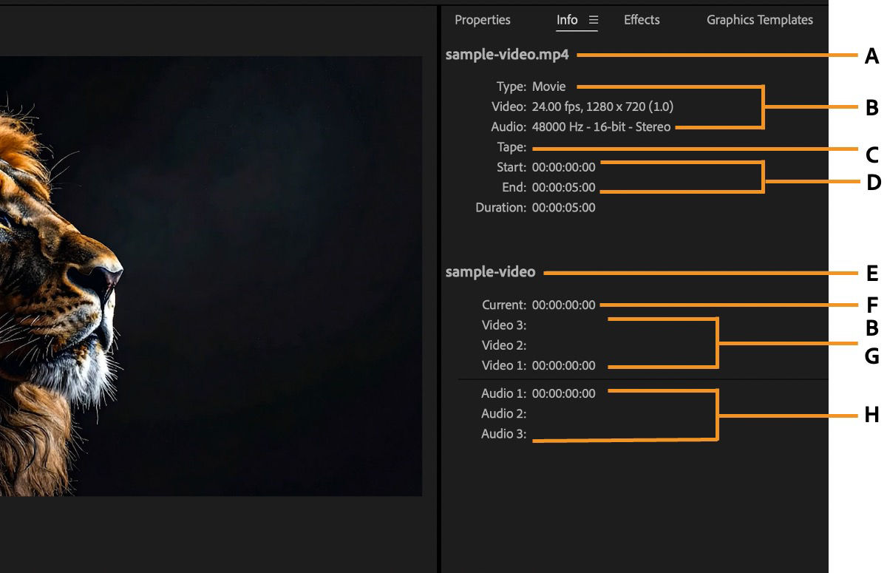Click the Duration value 00:00:05:00
Screen dimensions: 887x573
coord(563,207)
